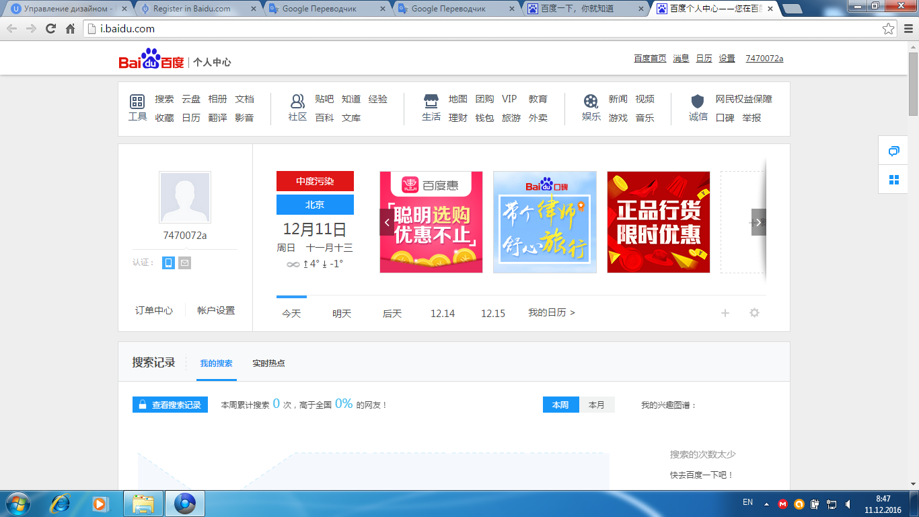The image size is (919, 517).
Task: Click the volume speaker tray icon
Action: (x=848, y=504)
